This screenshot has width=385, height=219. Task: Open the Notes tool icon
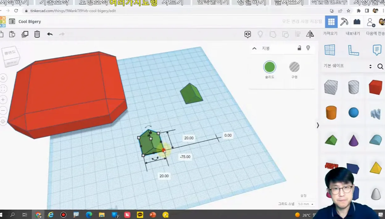point(377,50)
